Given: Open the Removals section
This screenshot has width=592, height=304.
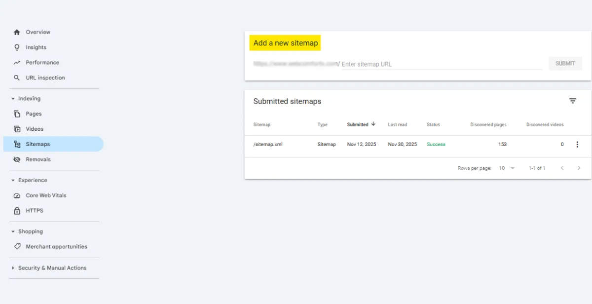Looking at the screenshot, I should point(38,159).
